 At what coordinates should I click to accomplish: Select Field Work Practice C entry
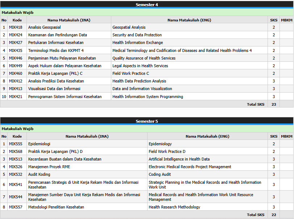(x=131, y=73)
